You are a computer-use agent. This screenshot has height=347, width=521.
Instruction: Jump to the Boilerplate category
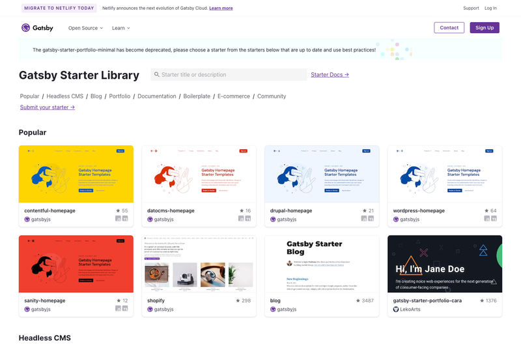click(197, 96)
